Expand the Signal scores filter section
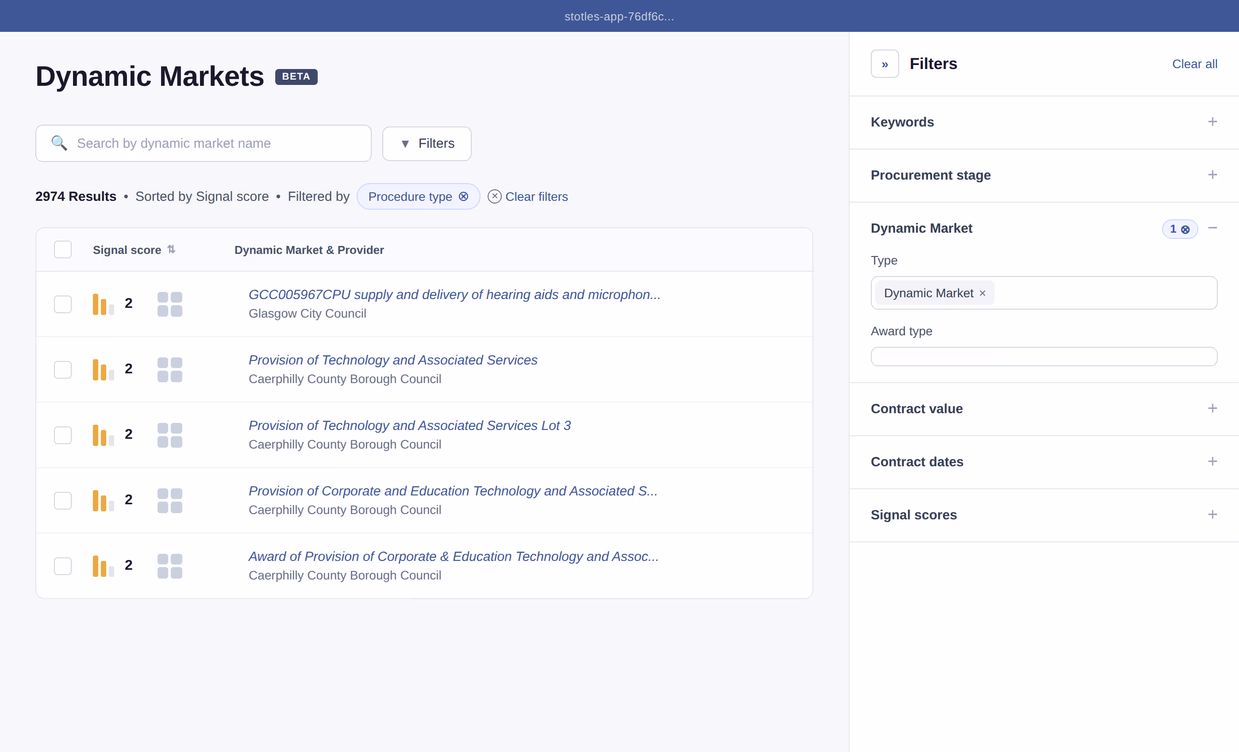Viewport: 1239px width, 752px height. [x=1212, y=515]
